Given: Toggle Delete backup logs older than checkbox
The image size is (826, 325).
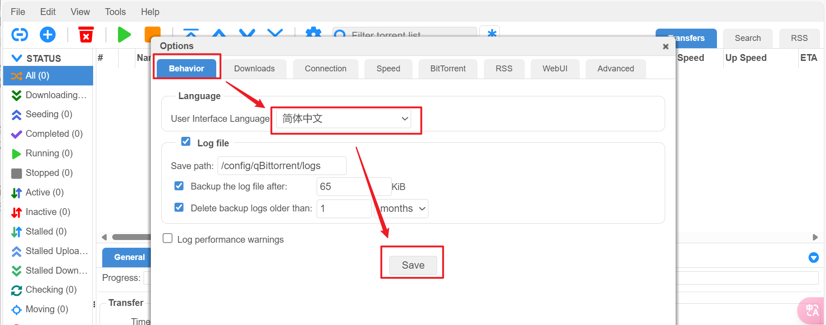Looking at the screenshot, I should click(x=179, y=207).
